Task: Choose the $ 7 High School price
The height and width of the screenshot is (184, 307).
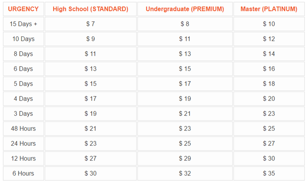Action: 90,24
